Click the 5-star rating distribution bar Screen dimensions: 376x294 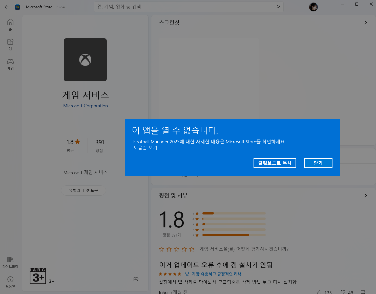point(234,213)
